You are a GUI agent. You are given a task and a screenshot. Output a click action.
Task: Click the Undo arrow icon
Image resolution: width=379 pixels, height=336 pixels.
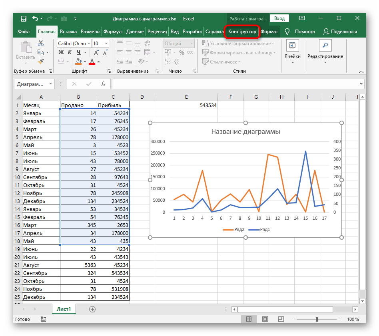(35, 18)
